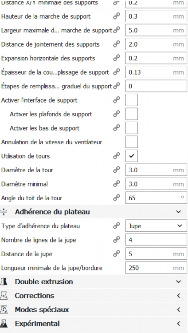Viewport: 188px width, 333px height.
Task: Enable Activer les plafonds de support checkbox
Action: (x=132, y=114)
